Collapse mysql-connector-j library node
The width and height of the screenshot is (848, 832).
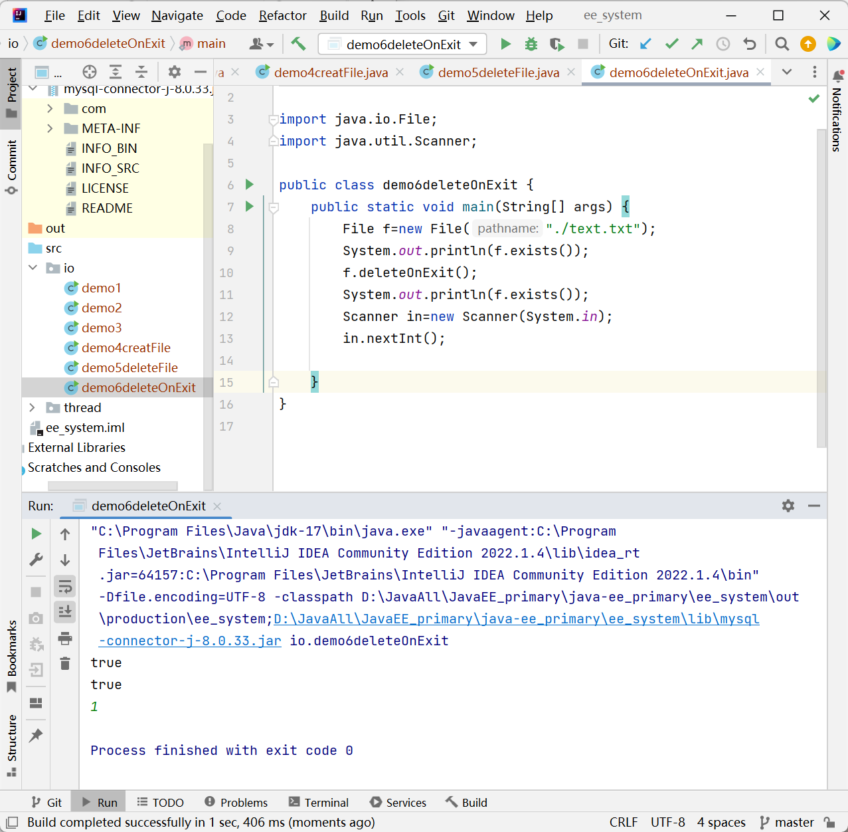tap(33, 89)
